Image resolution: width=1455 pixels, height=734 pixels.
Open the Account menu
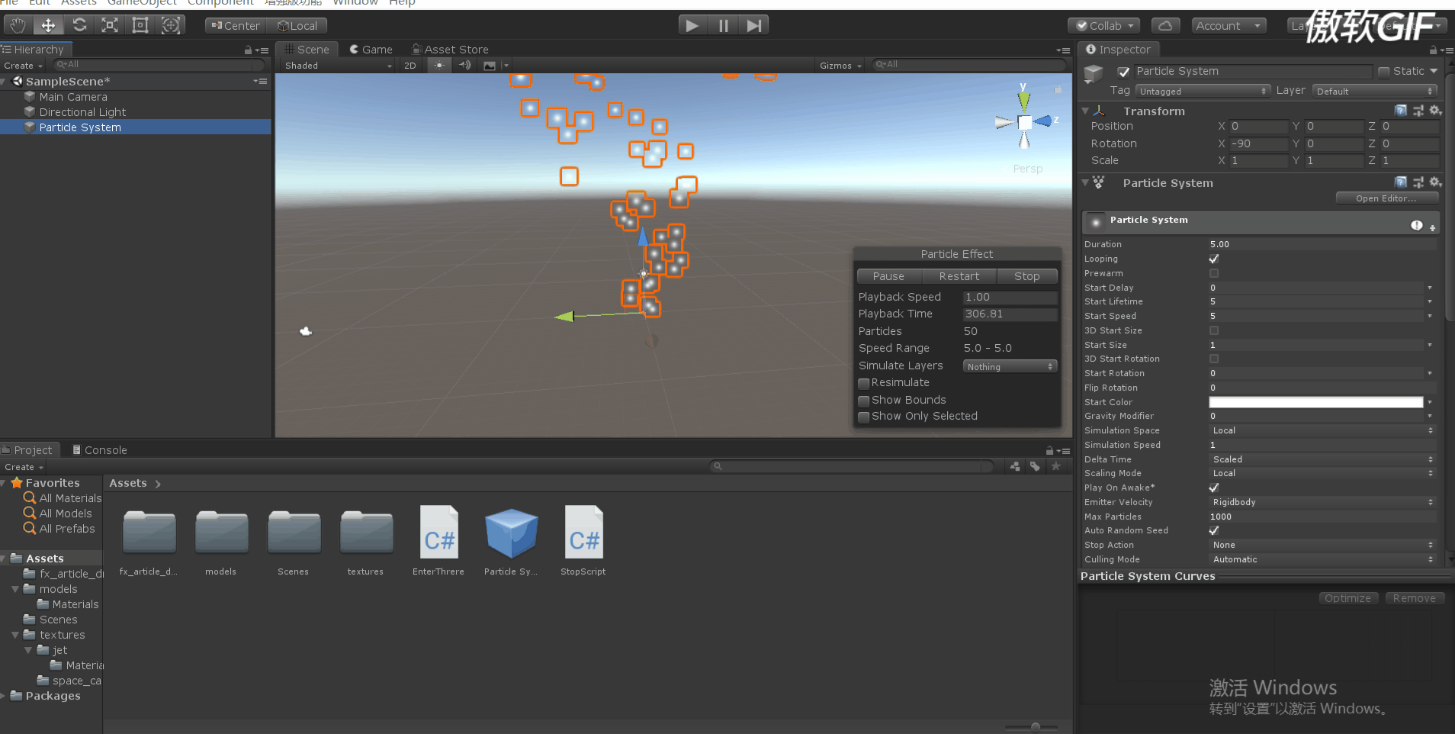pyautogui.click(x=1229, y=25)
